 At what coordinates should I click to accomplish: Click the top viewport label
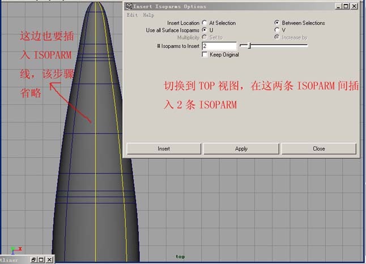180,257
